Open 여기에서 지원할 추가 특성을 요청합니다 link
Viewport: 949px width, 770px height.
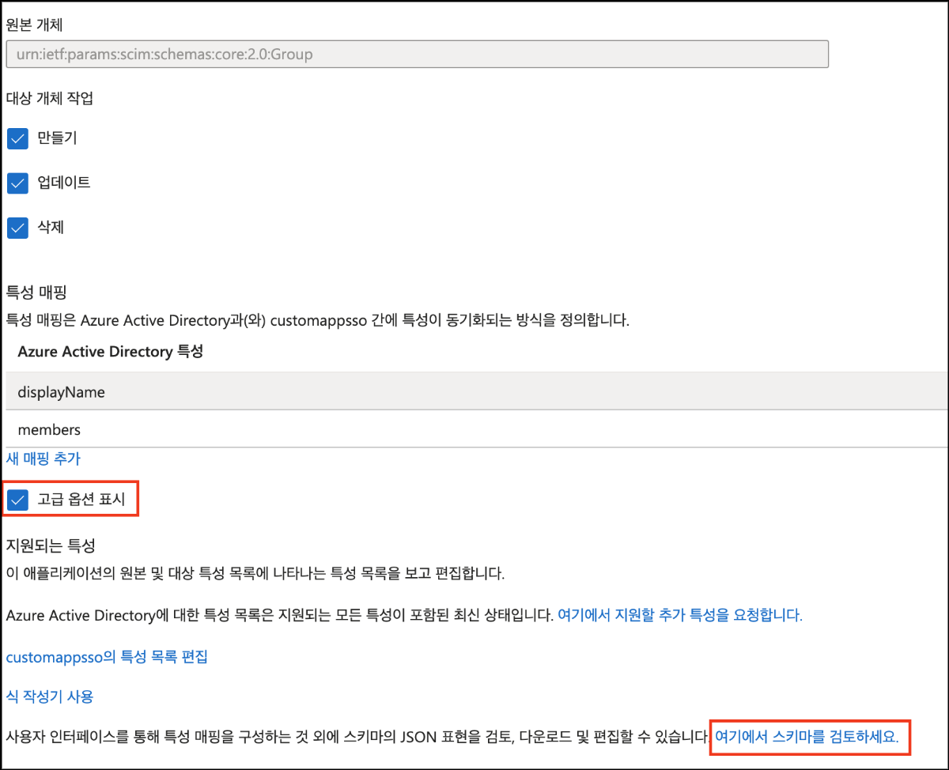pyautogui.click(x=679, y=615)
